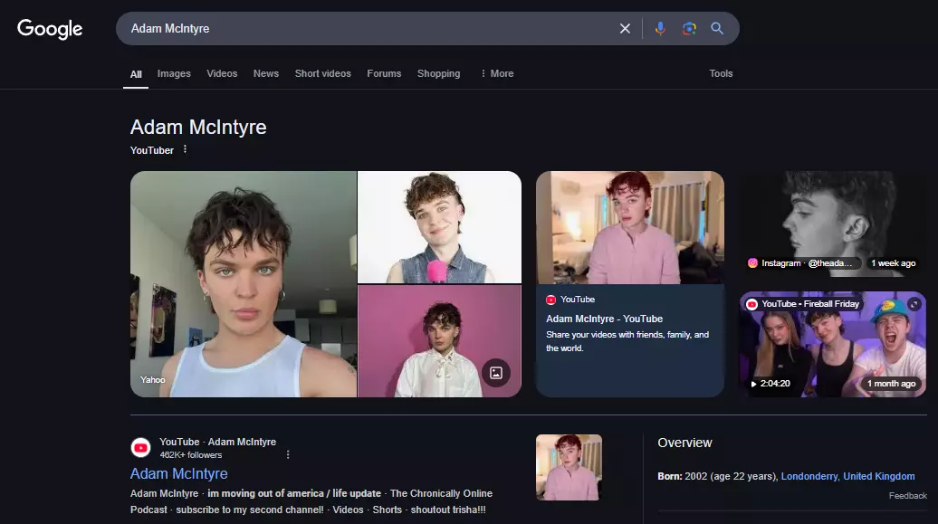This screenshot has width=938, height=524.
Task: Click the 462K+ followers text
Action: (x=191, y=455)
